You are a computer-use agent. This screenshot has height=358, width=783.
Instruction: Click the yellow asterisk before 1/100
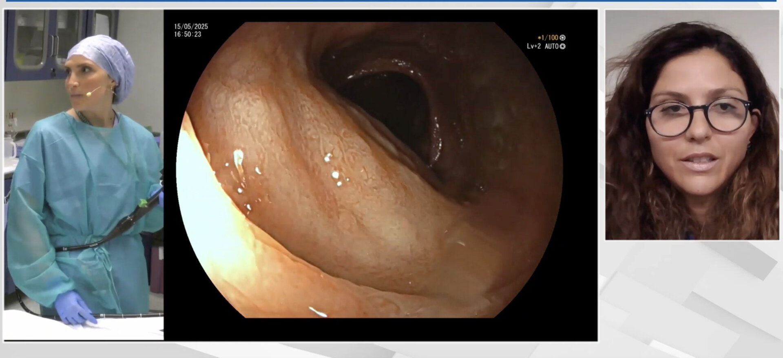click(539, 38)
